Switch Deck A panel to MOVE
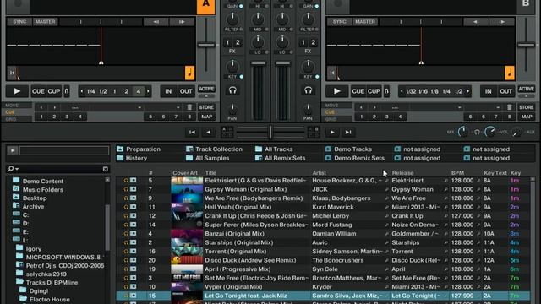 tap(12, 106)
